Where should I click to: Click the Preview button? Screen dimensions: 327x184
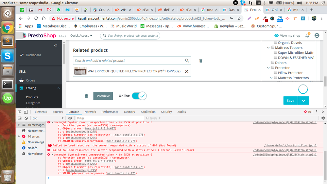(x=103, y=96)
